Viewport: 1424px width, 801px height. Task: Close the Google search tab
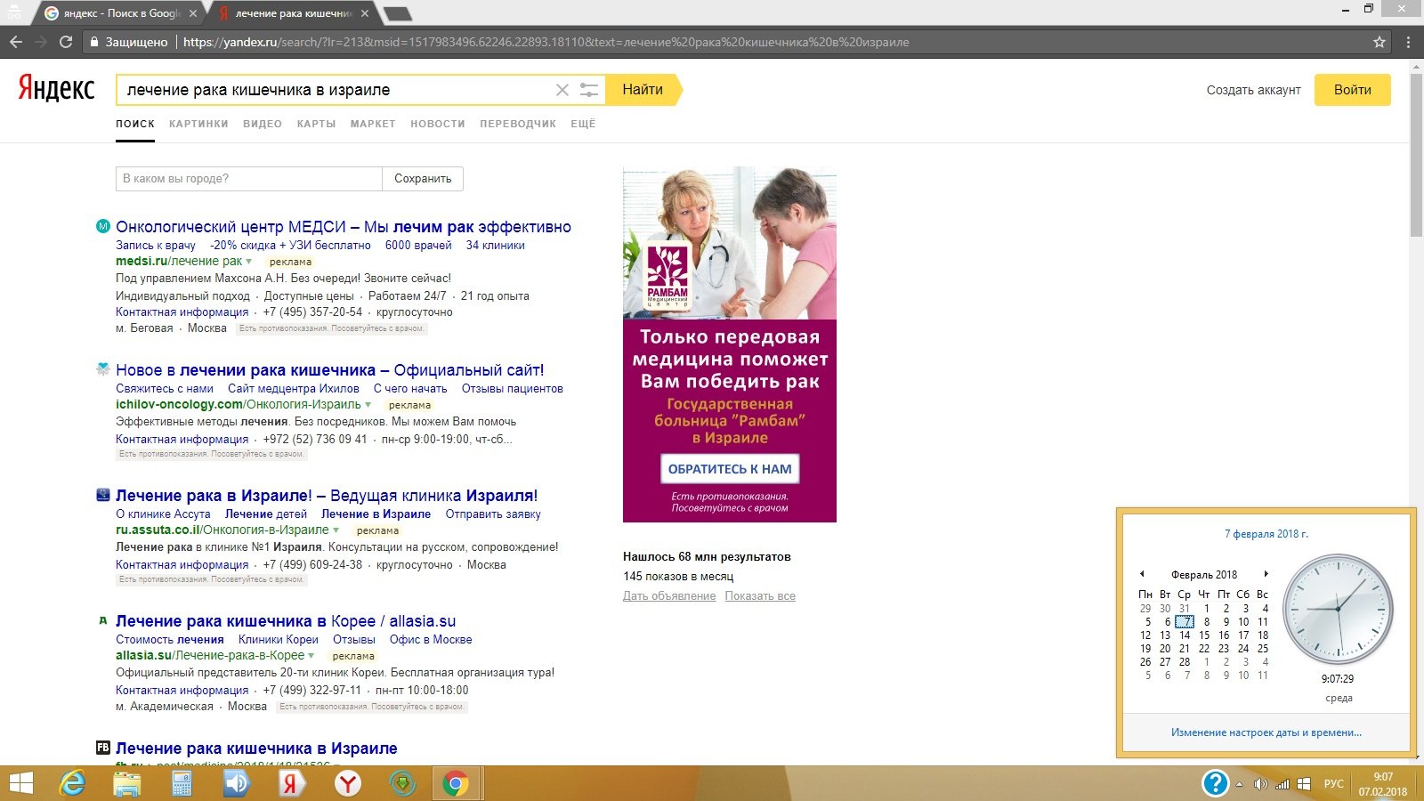[193, 13]
